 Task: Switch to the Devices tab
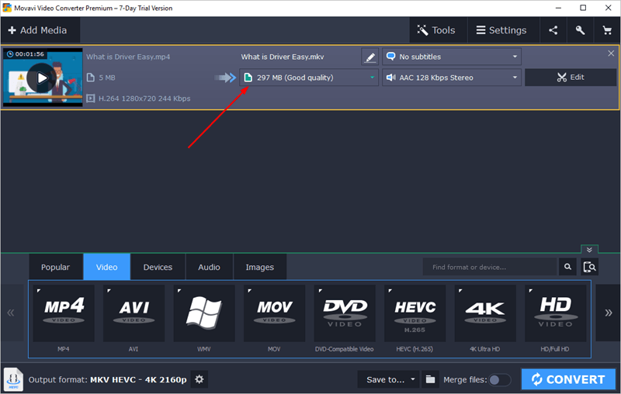158,267
